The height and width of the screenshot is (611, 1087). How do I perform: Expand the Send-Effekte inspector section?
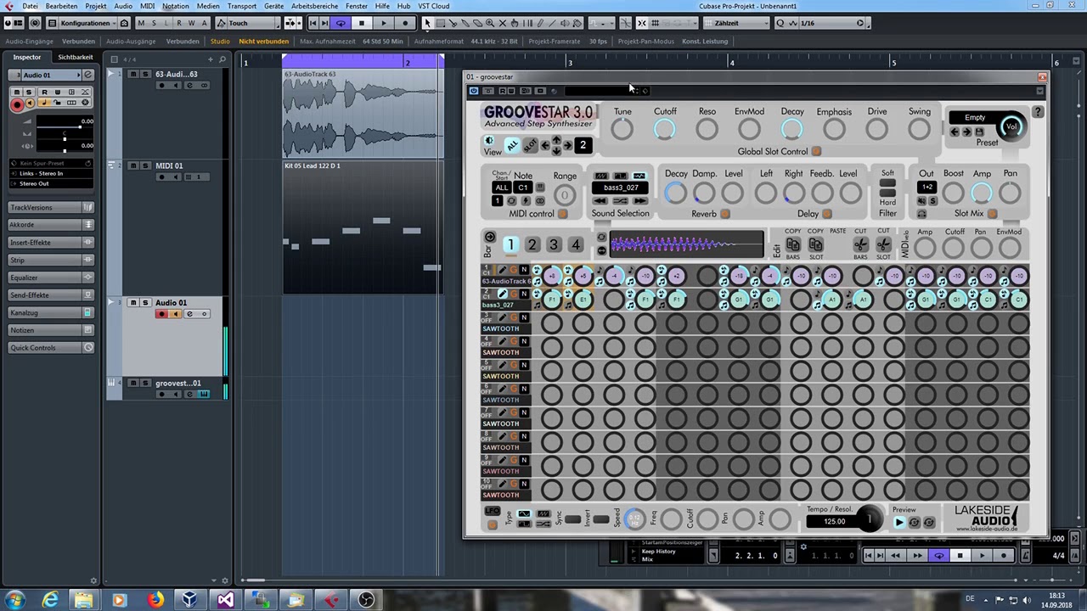point(51,295)
